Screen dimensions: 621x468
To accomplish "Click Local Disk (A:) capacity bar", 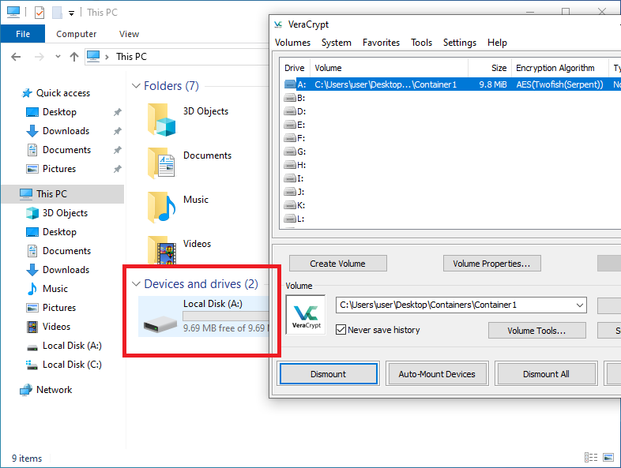I will 225,316.
